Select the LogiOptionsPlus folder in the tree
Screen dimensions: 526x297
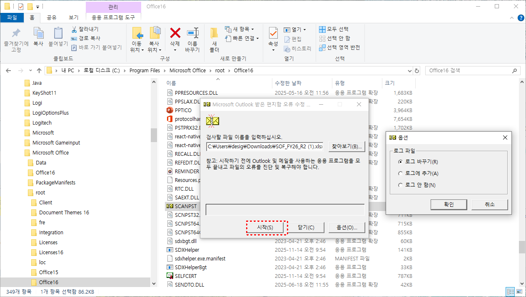(x=50, y=113)
